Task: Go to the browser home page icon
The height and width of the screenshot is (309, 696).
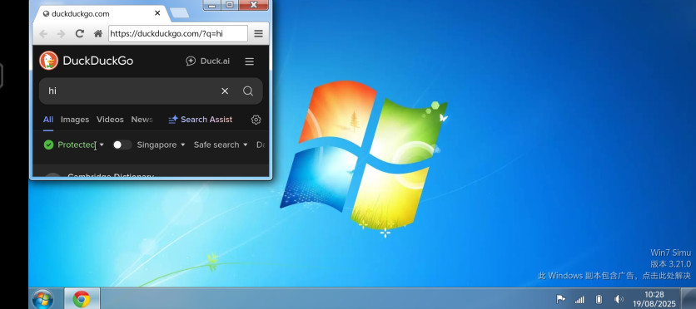Action: click(x=98, y=34)
